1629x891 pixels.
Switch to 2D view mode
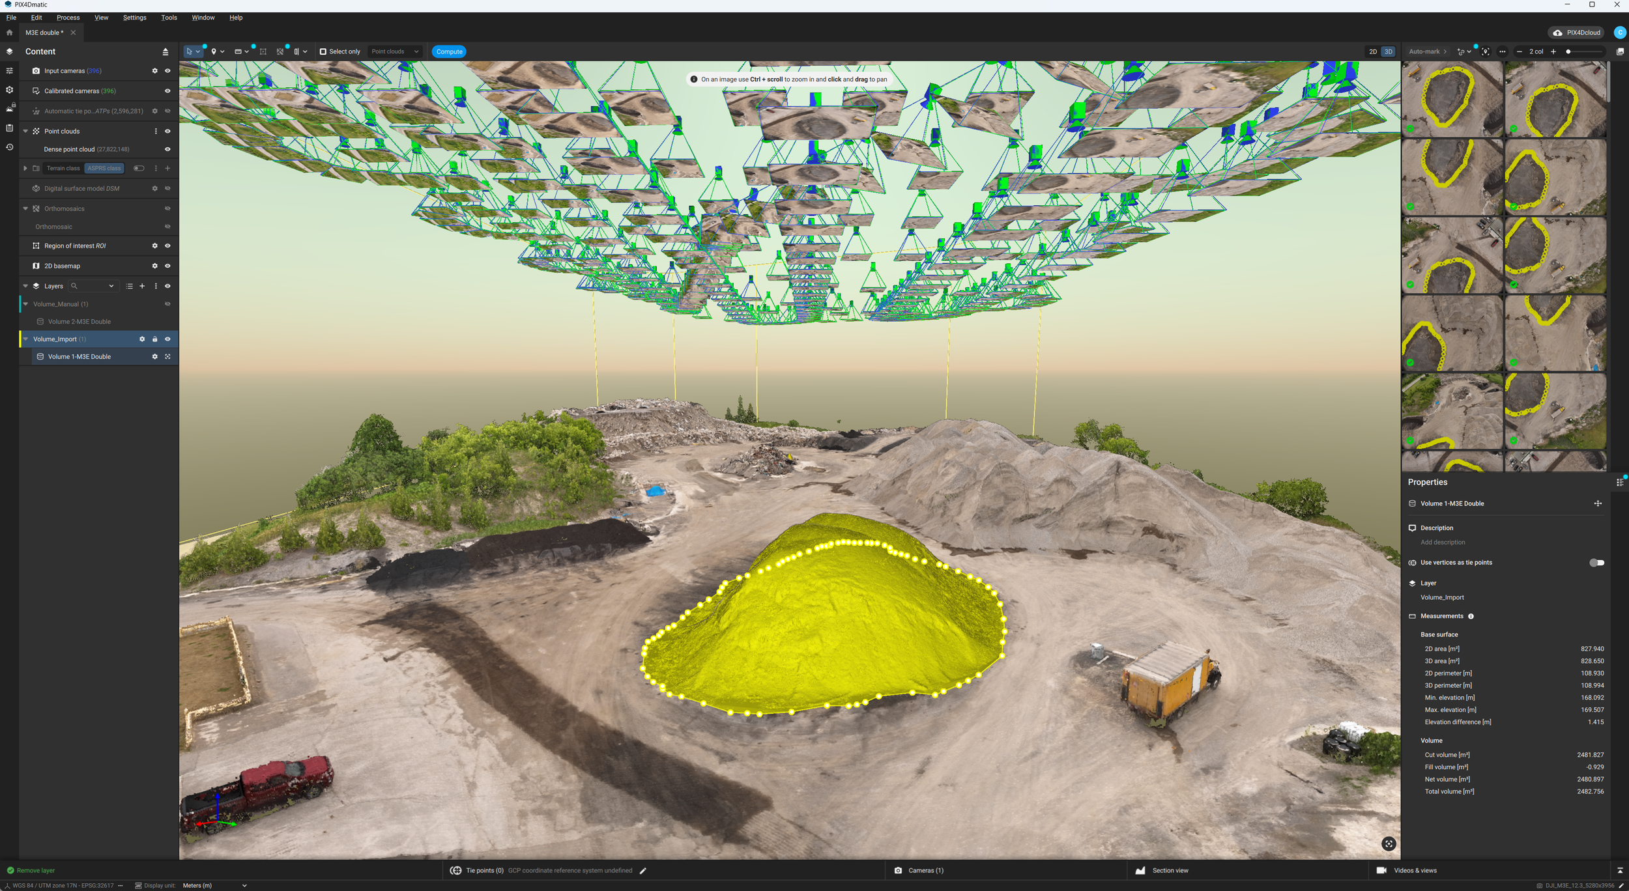coord(1372,51)
